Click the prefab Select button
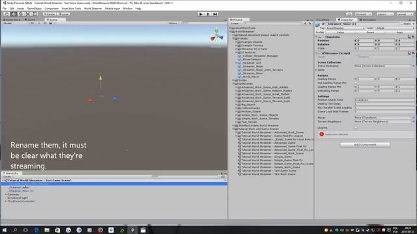 coord(341,32)
